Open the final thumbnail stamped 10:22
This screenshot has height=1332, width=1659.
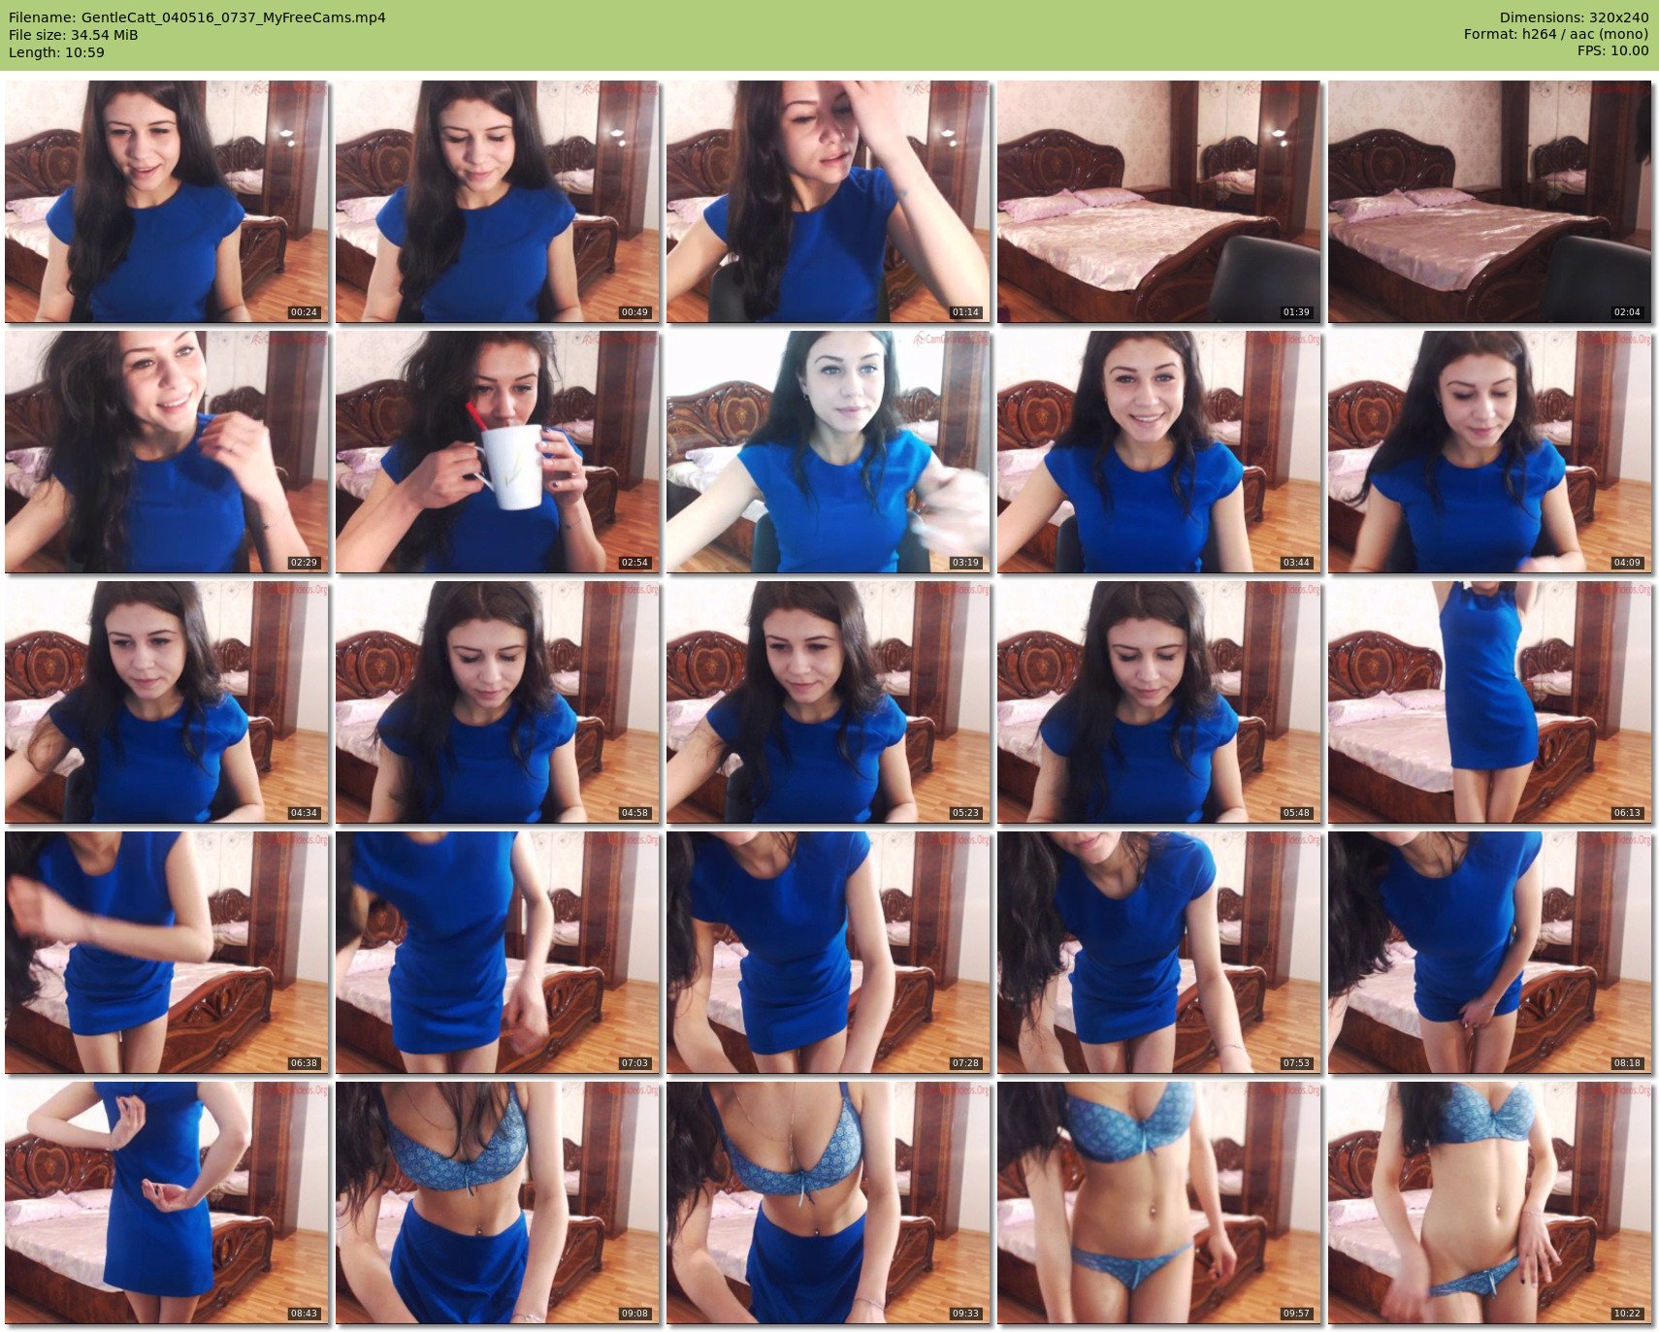(1490, 1203)
